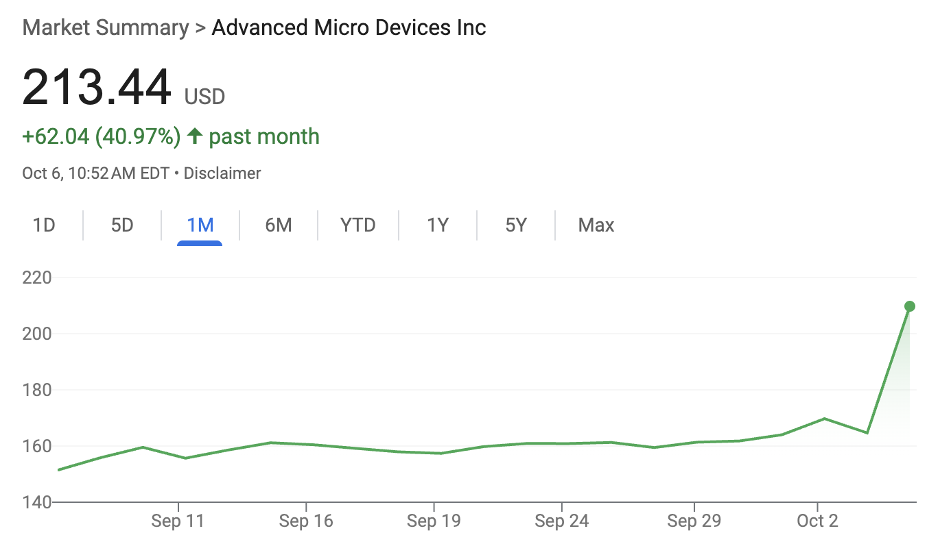Click the Oct 2 date axis label
Image resolution: width=951 pixels, height=544 pixels.
(818, 521)
